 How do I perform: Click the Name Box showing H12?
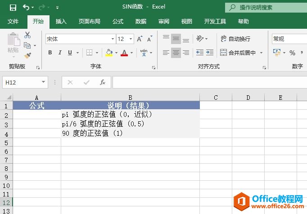coord(22,82)
